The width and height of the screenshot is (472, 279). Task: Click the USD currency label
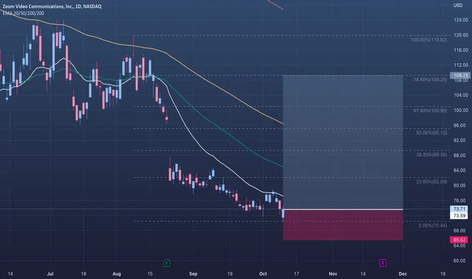point(458,5)
